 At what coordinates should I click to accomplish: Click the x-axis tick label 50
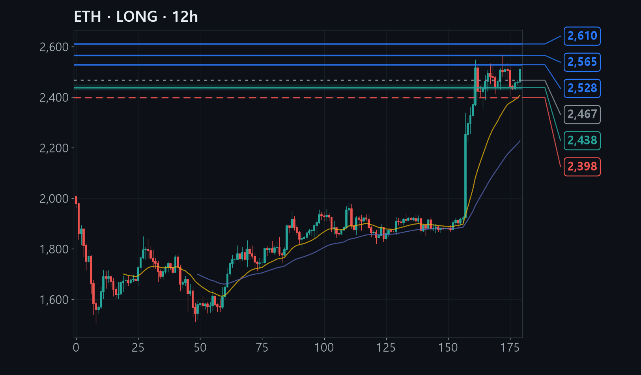point(200,348)
